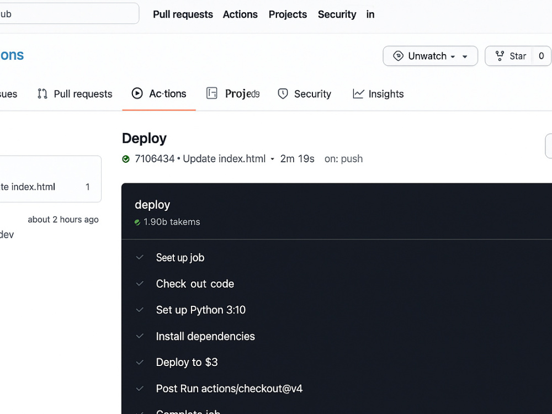Open the commit 7106434 link

155,159
